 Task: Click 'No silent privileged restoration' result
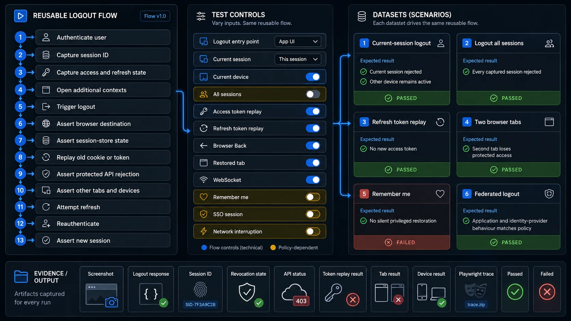pos(403,221)
